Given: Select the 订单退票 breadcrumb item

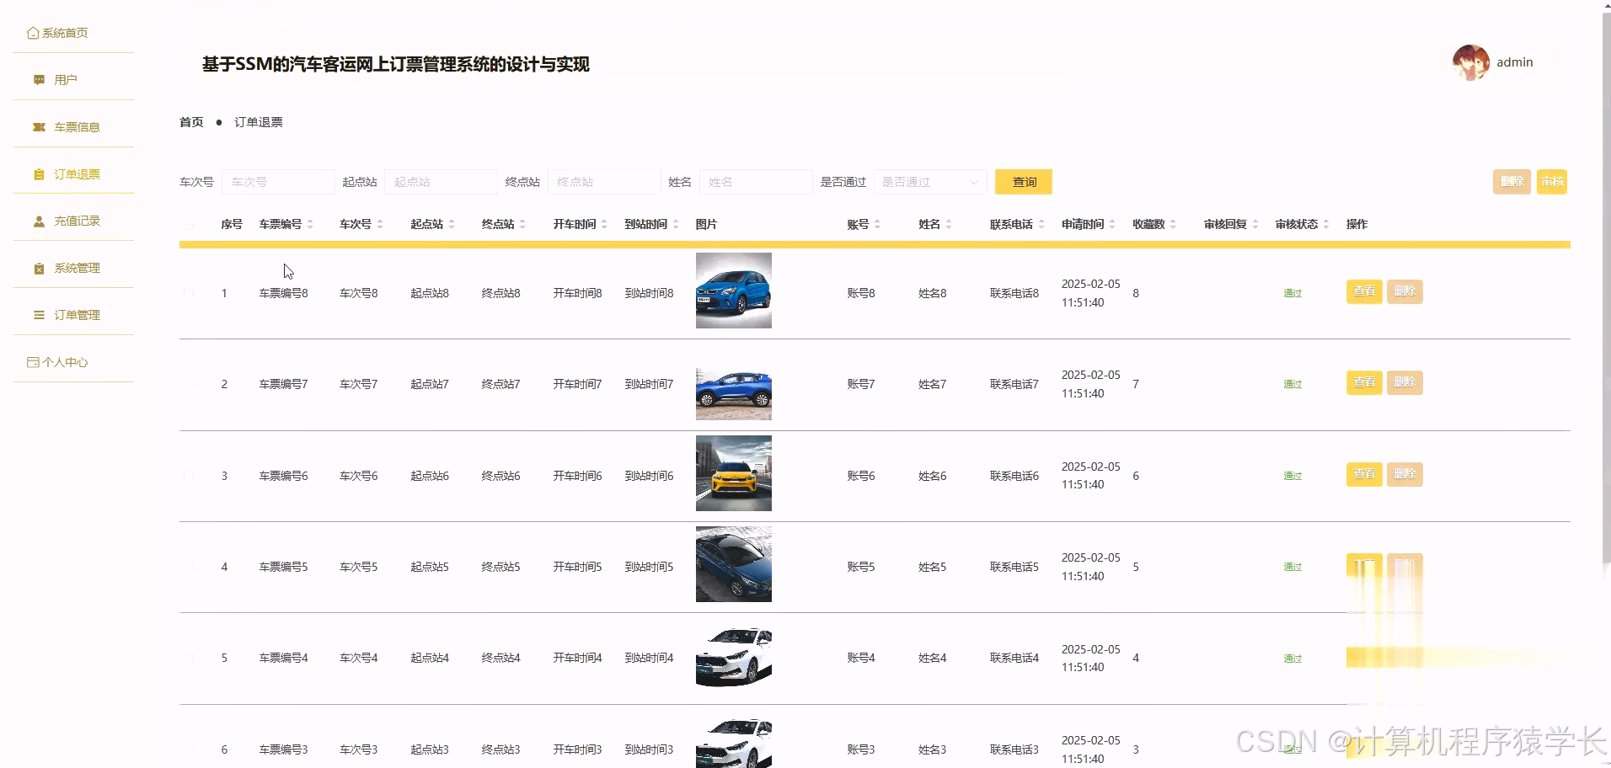Looking at the screenshot, I should coord(258,121).
